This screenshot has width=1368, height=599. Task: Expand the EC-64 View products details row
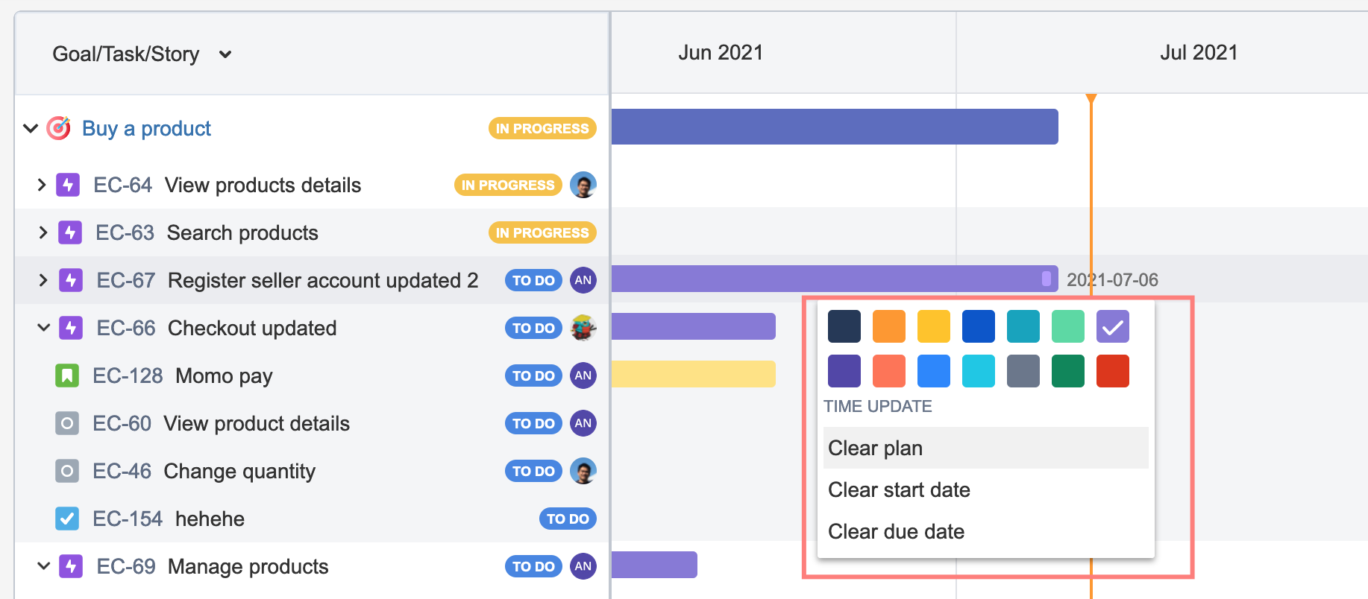pyautogui.click(x=42, y=185)
